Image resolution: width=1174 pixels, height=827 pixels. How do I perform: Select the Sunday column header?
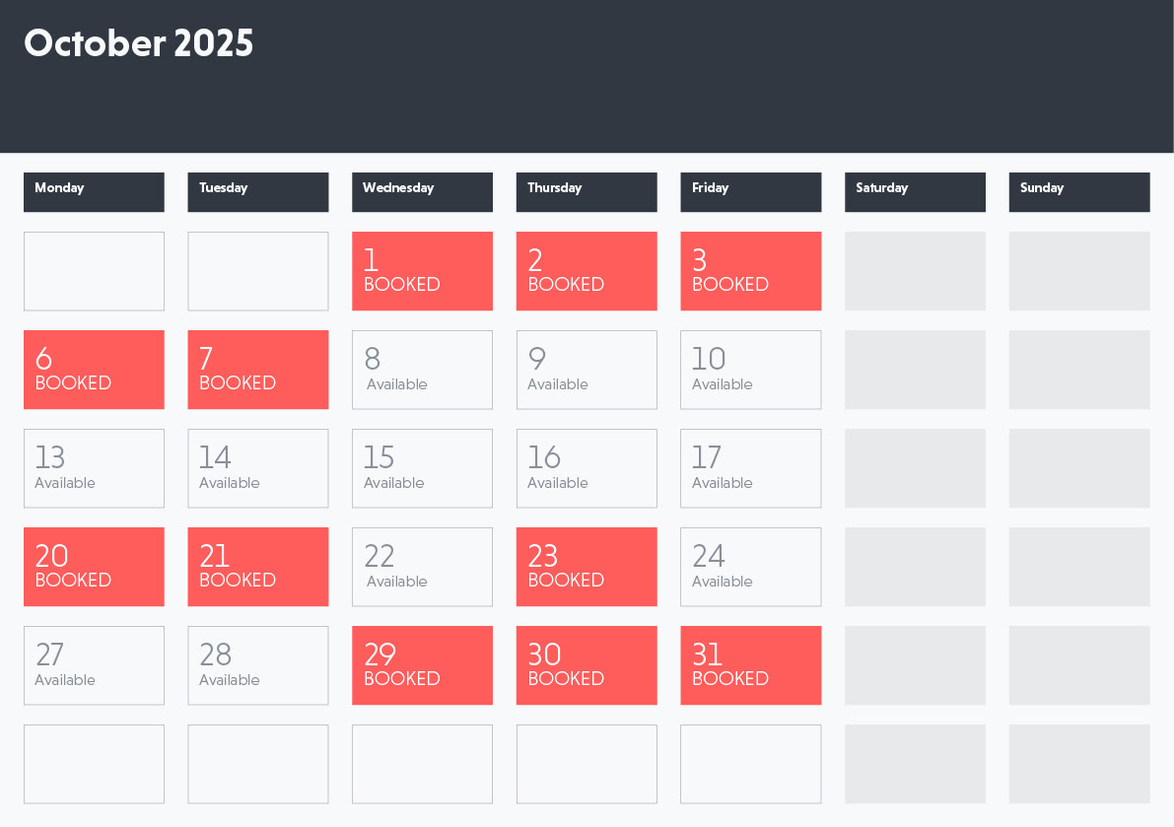coord(1079,192)
